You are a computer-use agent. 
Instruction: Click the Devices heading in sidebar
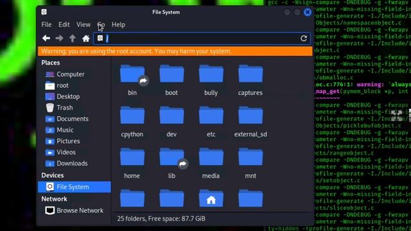coord(53,175)
